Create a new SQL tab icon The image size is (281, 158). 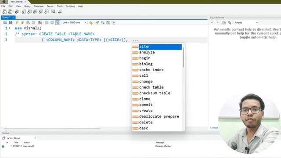point(4,12)
